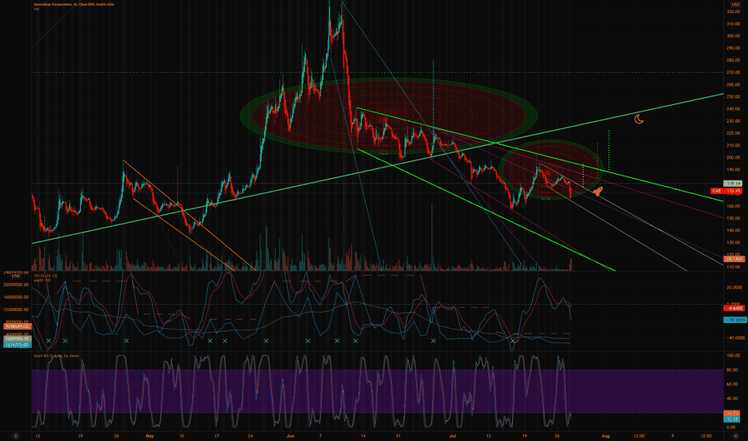Click the 320.00 price scale label
The image size is (748, 441).
(734, 11)
